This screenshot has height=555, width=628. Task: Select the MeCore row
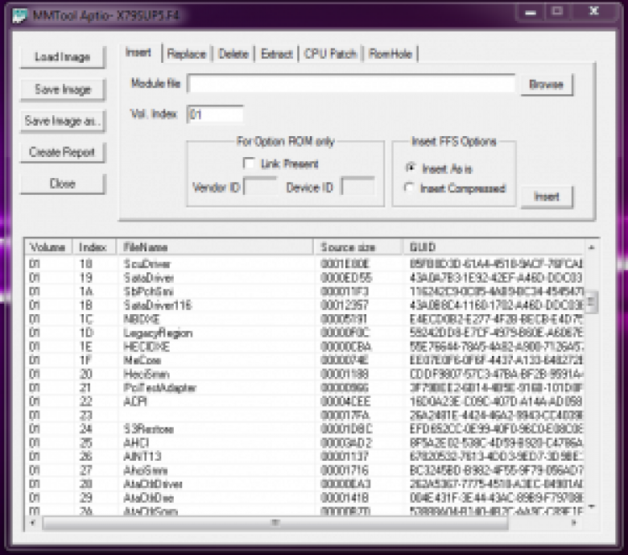(304, 360)
